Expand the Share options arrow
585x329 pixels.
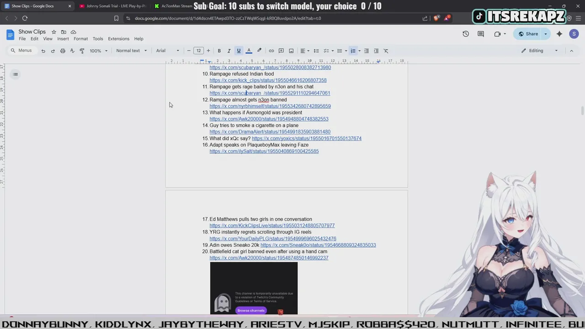click(x=545, y=34)
